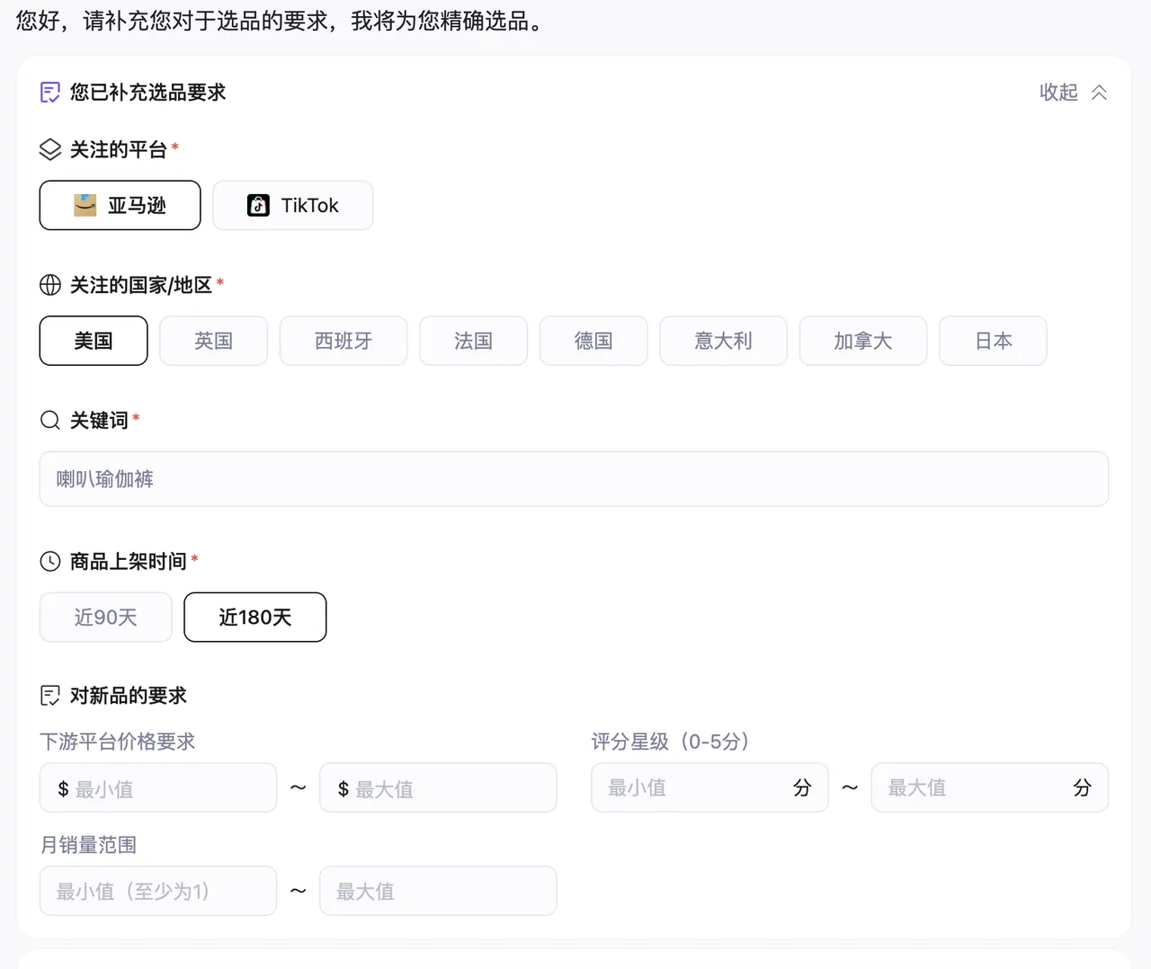Pick the 加拿大 country button
This screenshot has width=1151, height=969.
863,341
